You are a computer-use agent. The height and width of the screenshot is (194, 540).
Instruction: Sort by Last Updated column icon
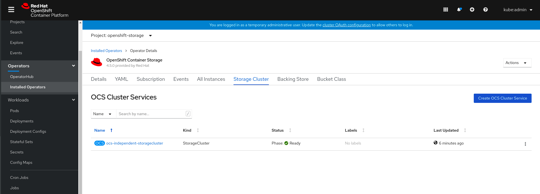(x=465, y=130)
